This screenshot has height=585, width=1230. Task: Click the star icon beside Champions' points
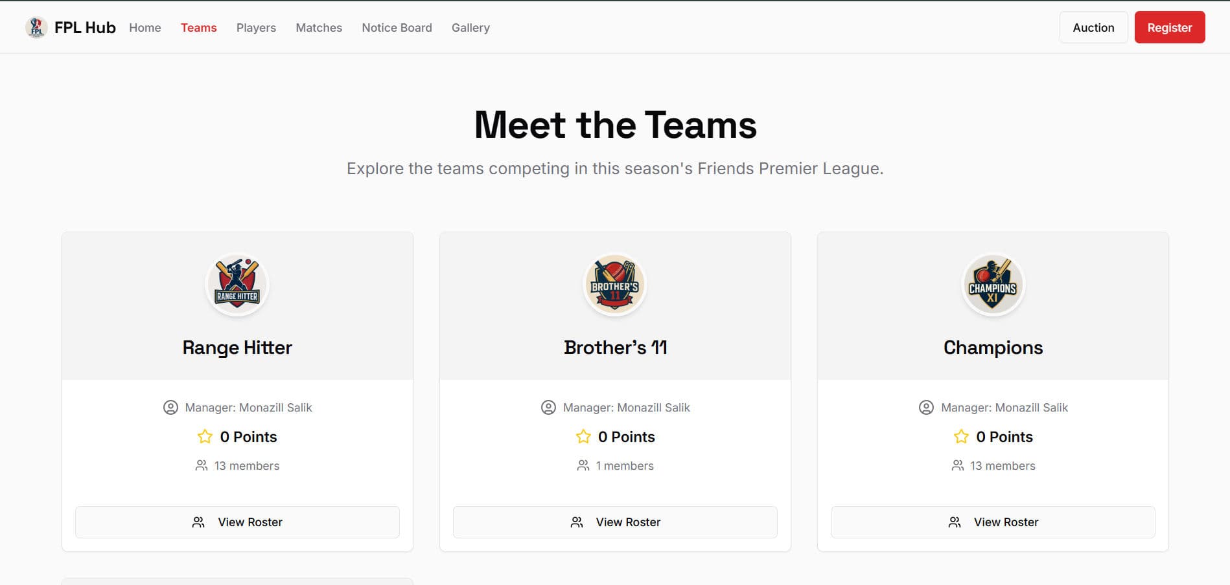coord(960,437)
